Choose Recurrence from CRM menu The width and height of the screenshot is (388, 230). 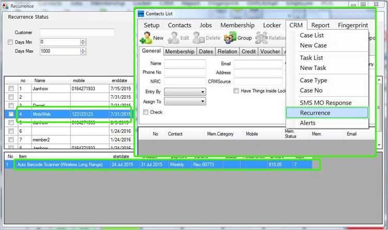click(327, 113)
